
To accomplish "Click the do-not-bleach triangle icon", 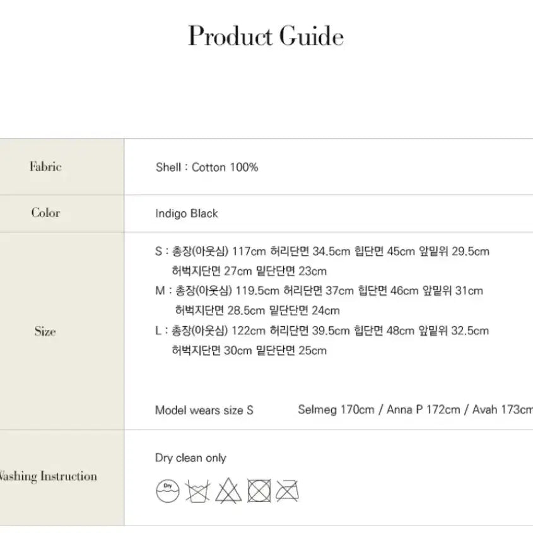I will 228,490.
